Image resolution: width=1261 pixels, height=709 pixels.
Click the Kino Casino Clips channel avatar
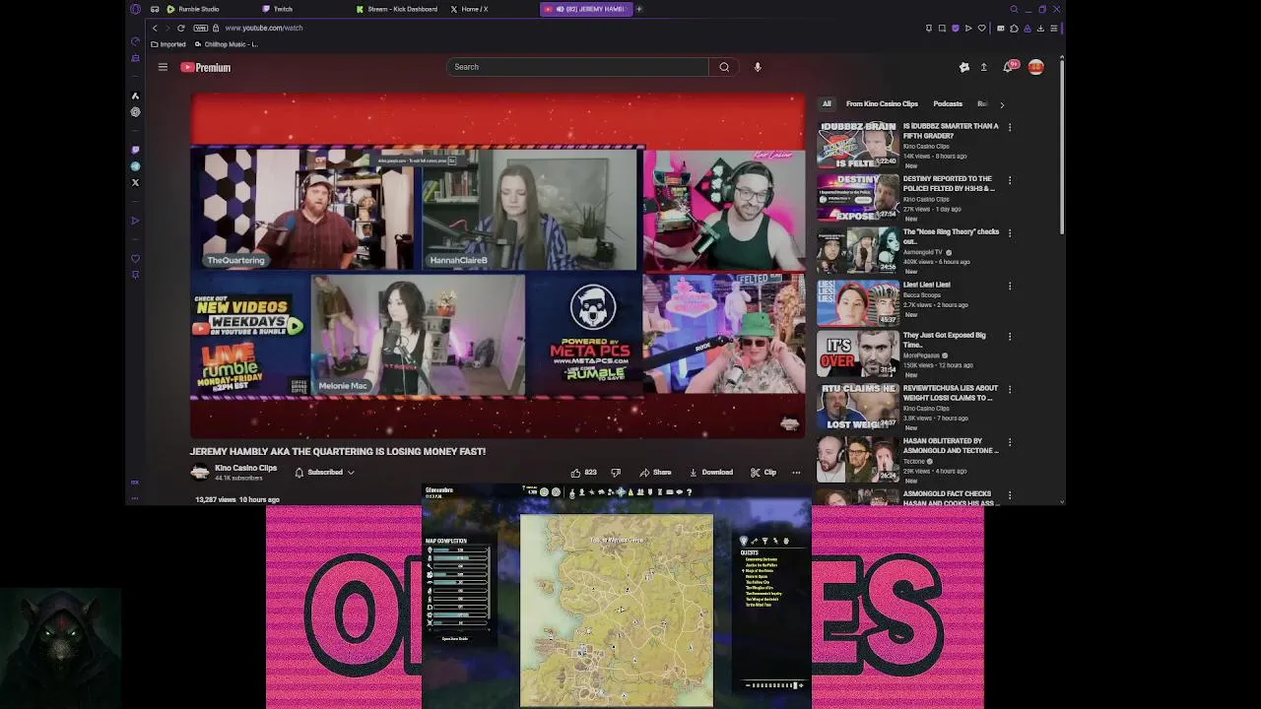[x=200, y=473]
